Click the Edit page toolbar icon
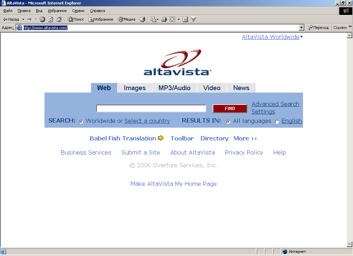 point(172,19)
